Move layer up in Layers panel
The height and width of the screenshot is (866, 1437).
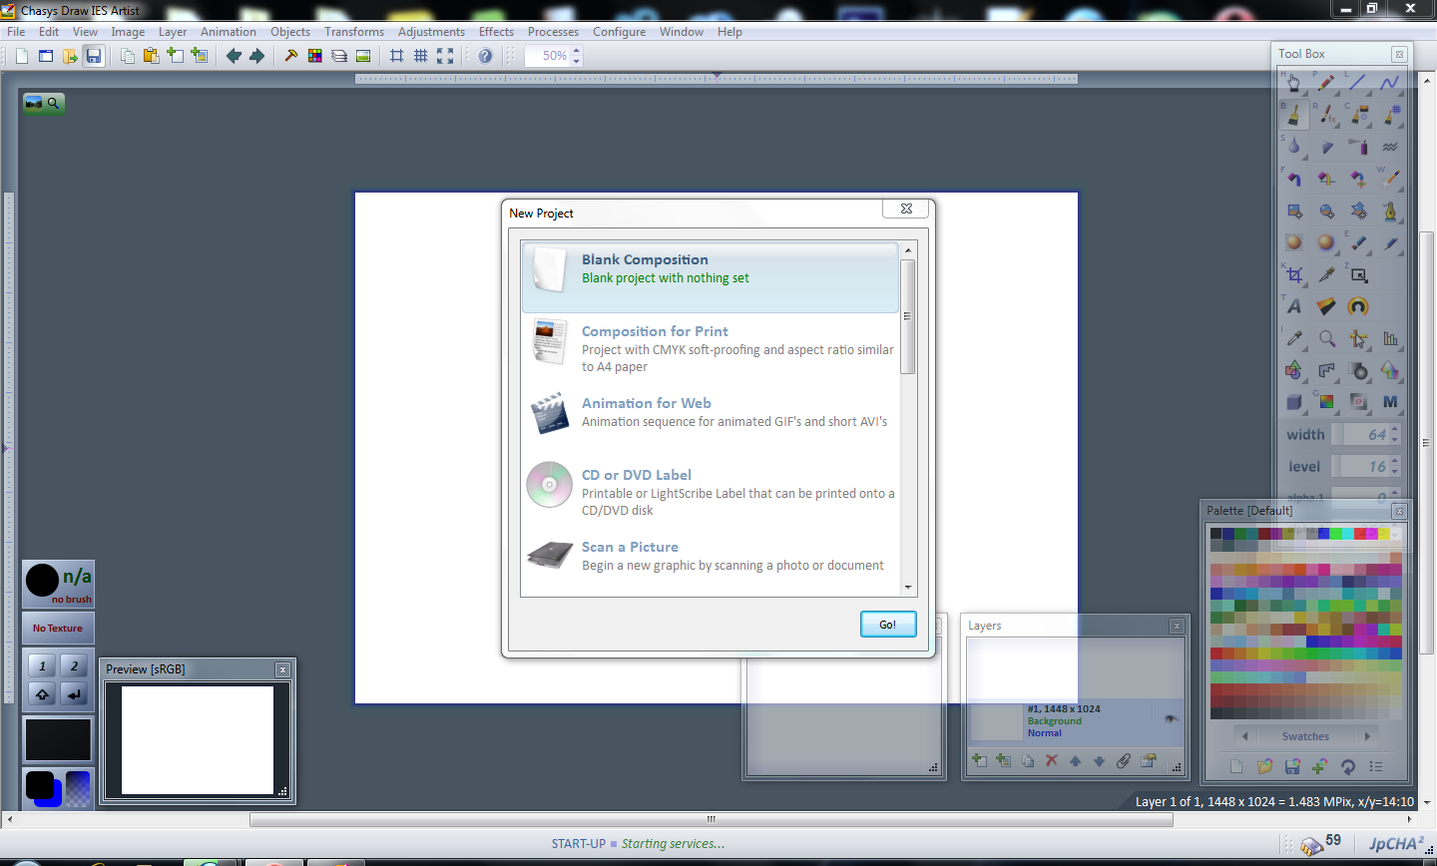click(x=1076, y=760)
